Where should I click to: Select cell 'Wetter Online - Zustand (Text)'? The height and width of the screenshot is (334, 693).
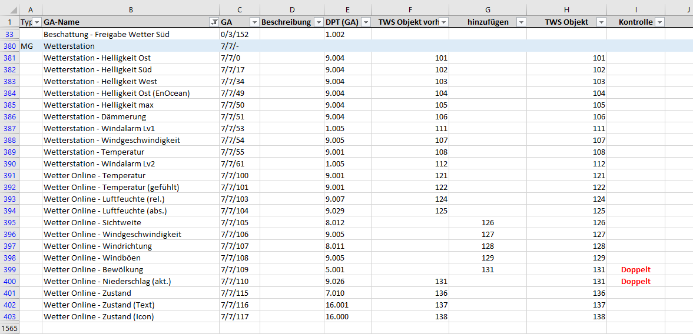[x=131, y=305]
